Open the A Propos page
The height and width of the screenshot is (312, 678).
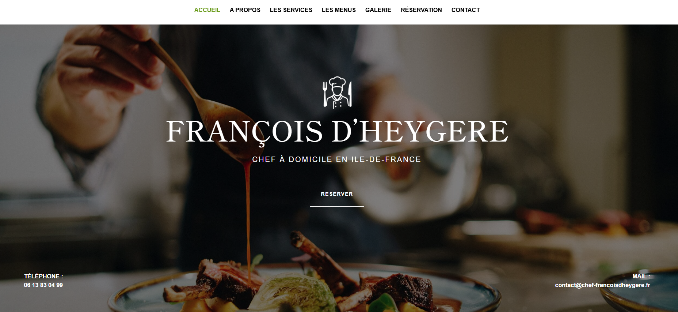pos(245,10)
